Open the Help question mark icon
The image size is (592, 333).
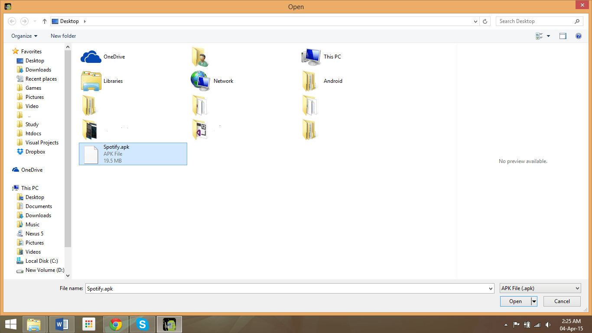click(x=578, y=36)
